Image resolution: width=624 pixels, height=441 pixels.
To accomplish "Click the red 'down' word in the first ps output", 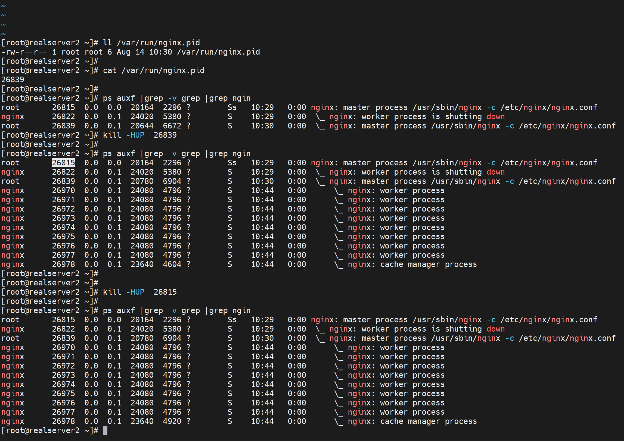I will pyautogui.click(x=495, y=116).
